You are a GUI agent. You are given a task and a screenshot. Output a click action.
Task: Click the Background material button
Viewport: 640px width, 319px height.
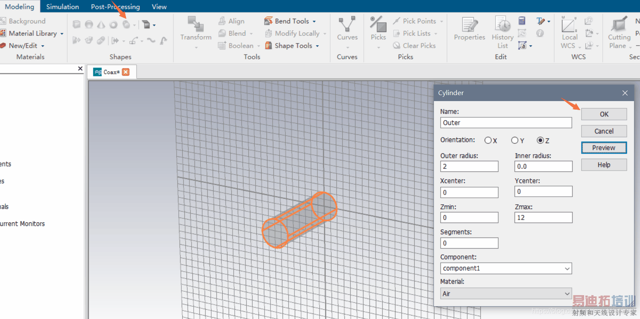pos(23,21)
